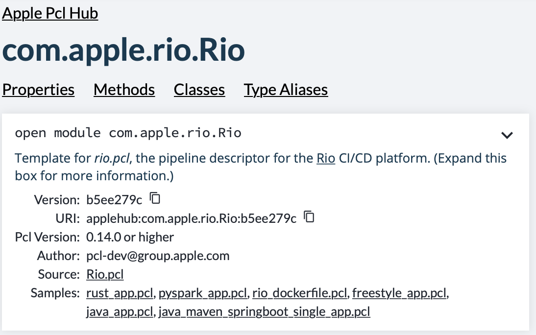View the pyspark_app.pcl sample
The height and width of the screenshot is (335, 536).
pyautogui.click(x=203, y=293)
